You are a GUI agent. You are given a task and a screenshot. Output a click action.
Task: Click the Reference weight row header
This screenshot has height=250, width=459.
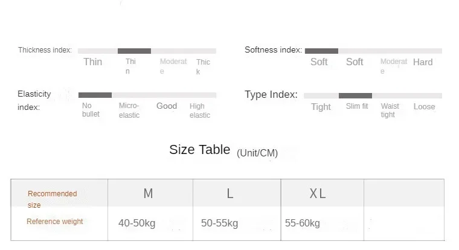click(x=55, y=222)
